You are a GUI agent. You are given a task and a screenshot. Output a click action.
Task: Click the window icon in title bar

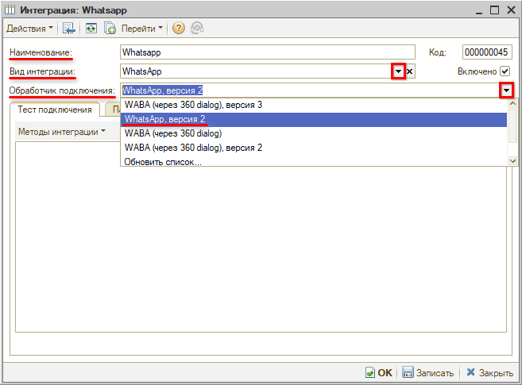tap(10, 10)
